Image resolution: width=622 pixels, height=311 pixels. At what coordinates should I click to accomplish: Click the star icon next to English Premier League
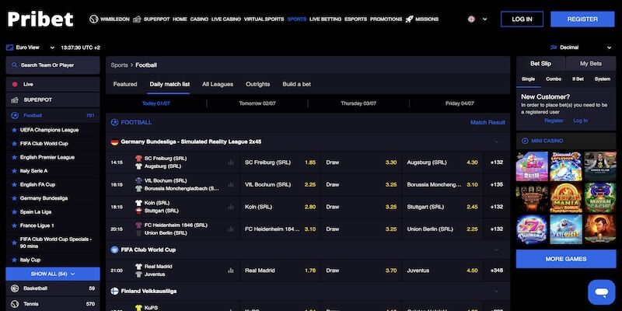coord(14,157)
